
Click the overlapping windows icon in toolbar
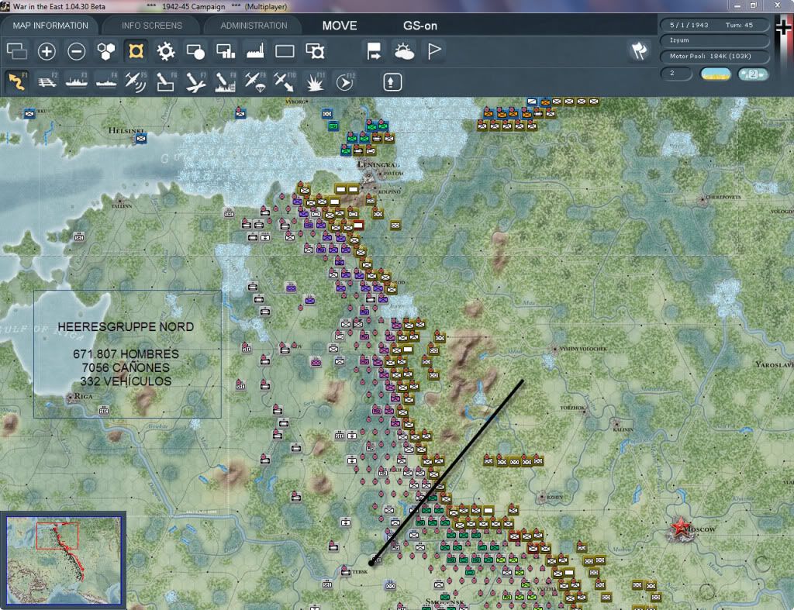(17, 51)
